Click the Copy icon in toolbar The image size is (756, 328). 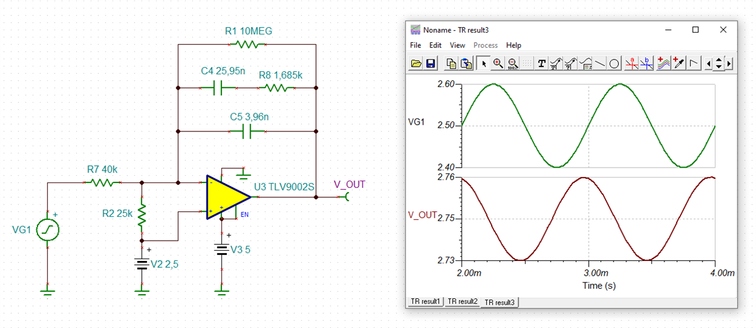451,63
